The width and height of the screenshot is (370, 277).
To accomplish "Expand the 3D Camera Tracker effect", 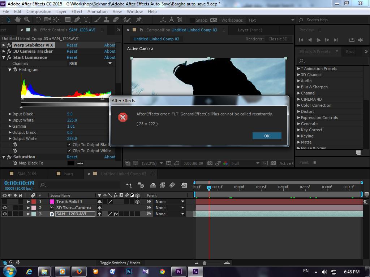I will [4, 51].
